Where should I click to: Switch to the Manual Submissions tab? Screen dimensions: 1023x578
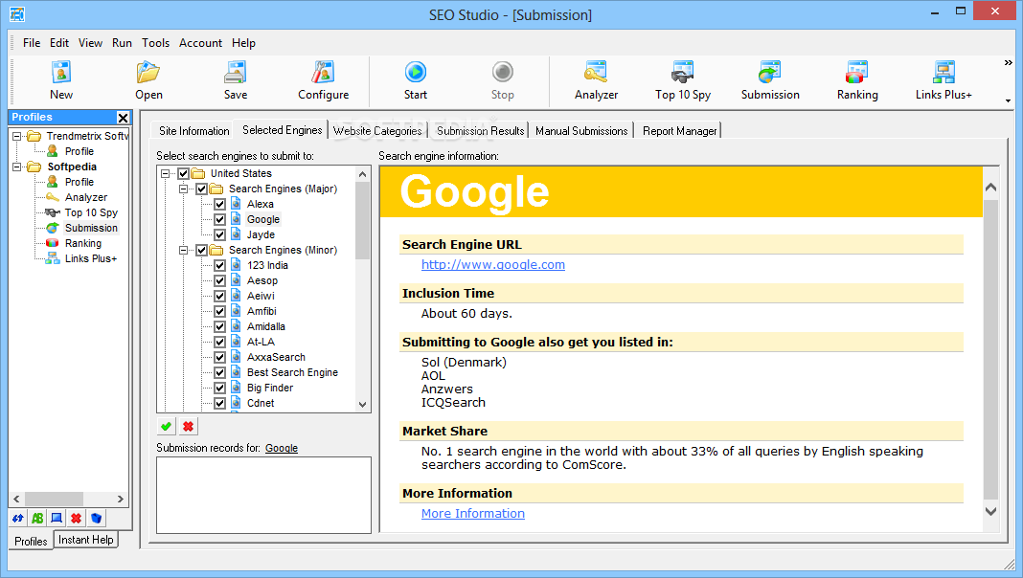[x=581, y=131]
